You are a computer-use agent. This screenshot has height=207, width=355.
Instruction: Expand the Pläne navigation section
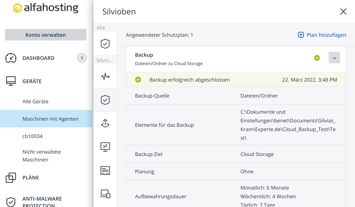tap(31, 178)
